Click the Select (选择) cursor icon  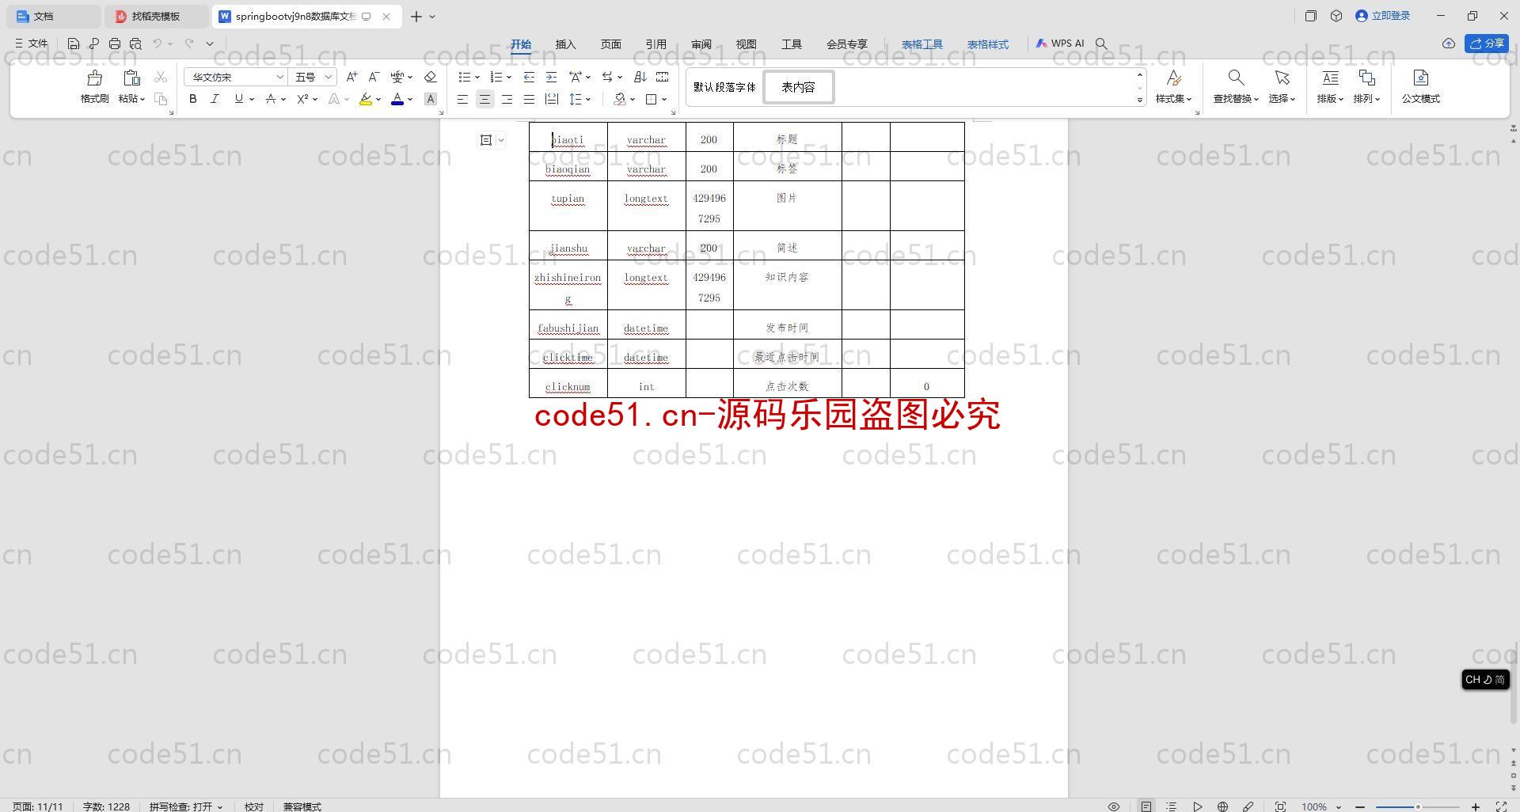pyautogui.click(x=1282, y=78)
